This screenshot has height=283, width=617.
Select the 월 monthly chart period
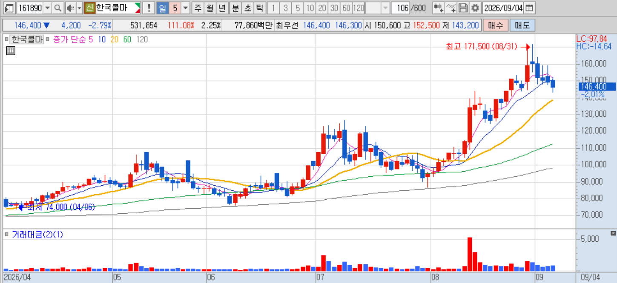pyautogui.click(x=210, y=8)
